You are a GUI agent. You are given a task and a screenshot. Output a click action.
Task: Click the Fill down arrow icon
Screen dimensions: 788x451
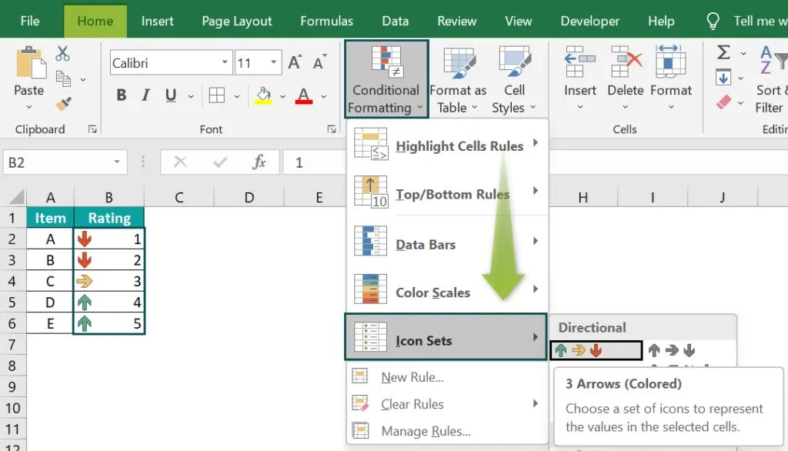723,78
